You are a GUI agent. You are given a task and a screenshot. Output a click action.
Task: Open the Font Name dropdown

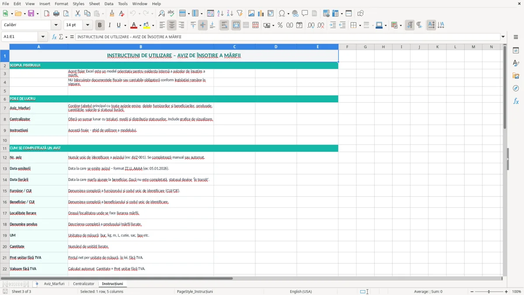[x=56, y=25]
